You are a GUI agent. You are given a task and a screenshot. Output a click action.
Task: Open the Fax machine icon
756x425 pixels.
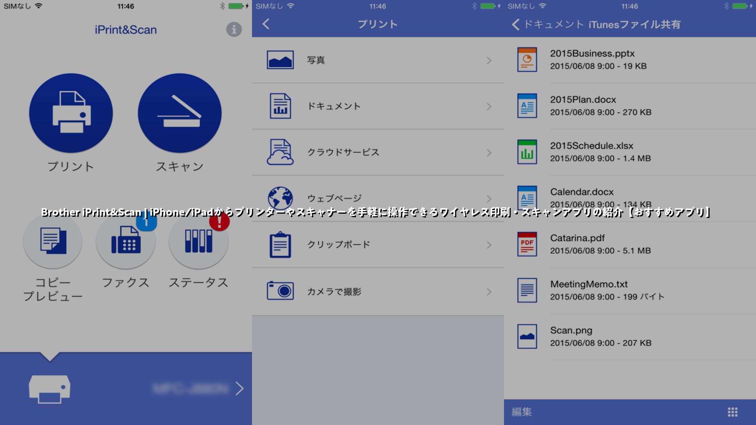pyautogui.click(x=126, y=241)
